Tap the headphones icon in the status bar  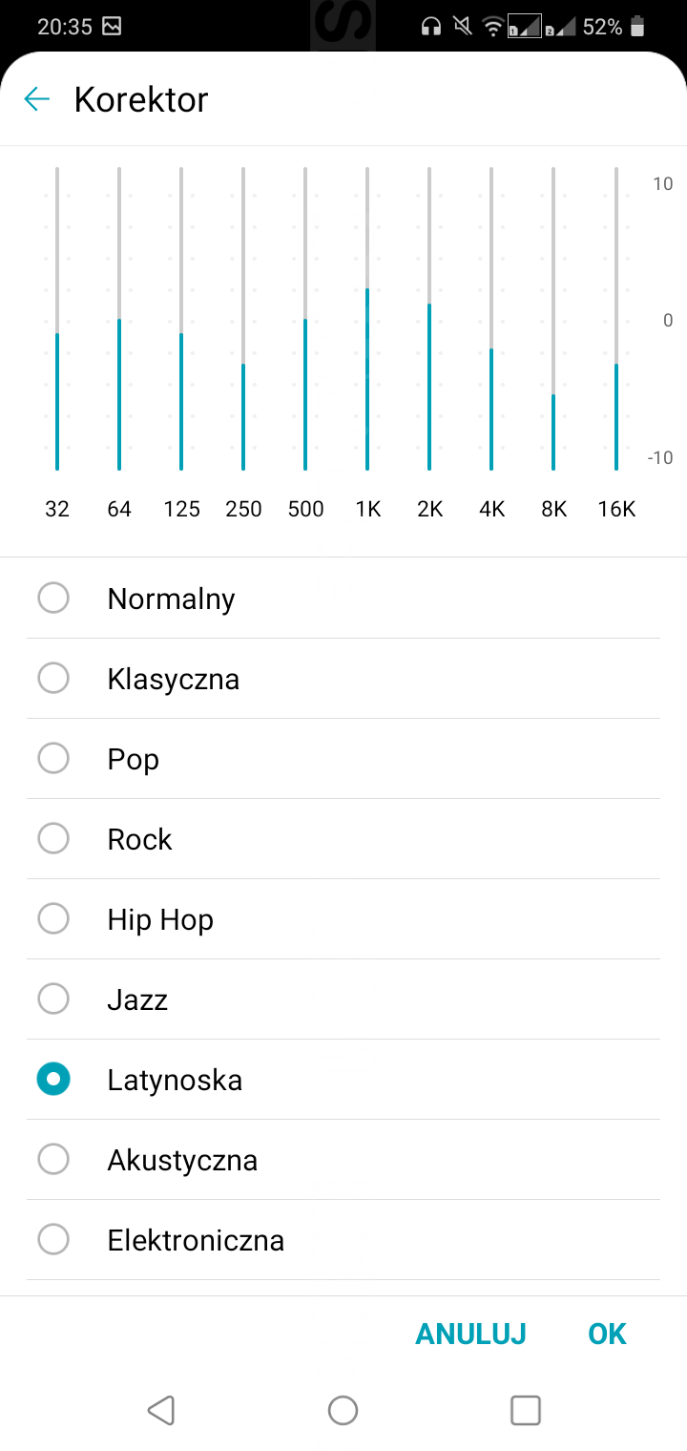point(431,27)
